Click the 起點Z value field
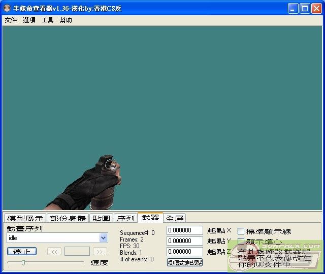Screen dimensions: 325x274 coord(184,252)
